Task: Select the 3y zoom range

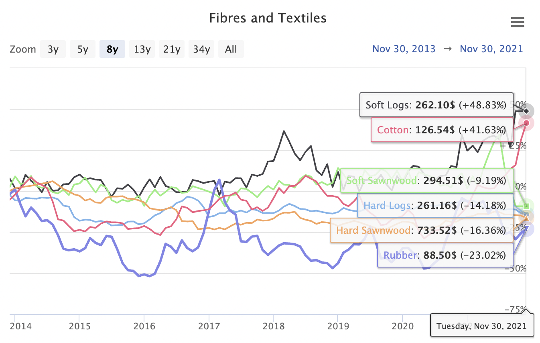Action: (x=53, y=49)
